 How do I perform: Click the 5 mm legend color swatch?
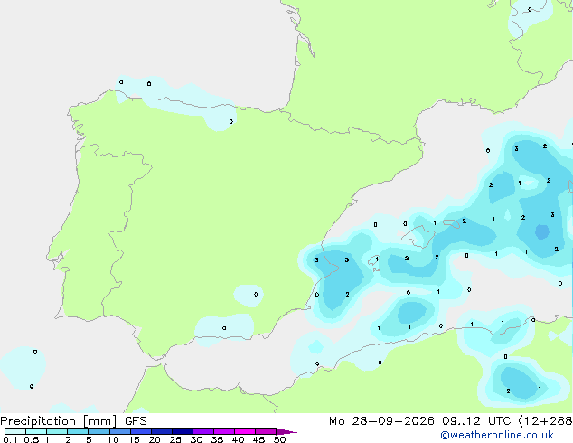click(99, 431)
